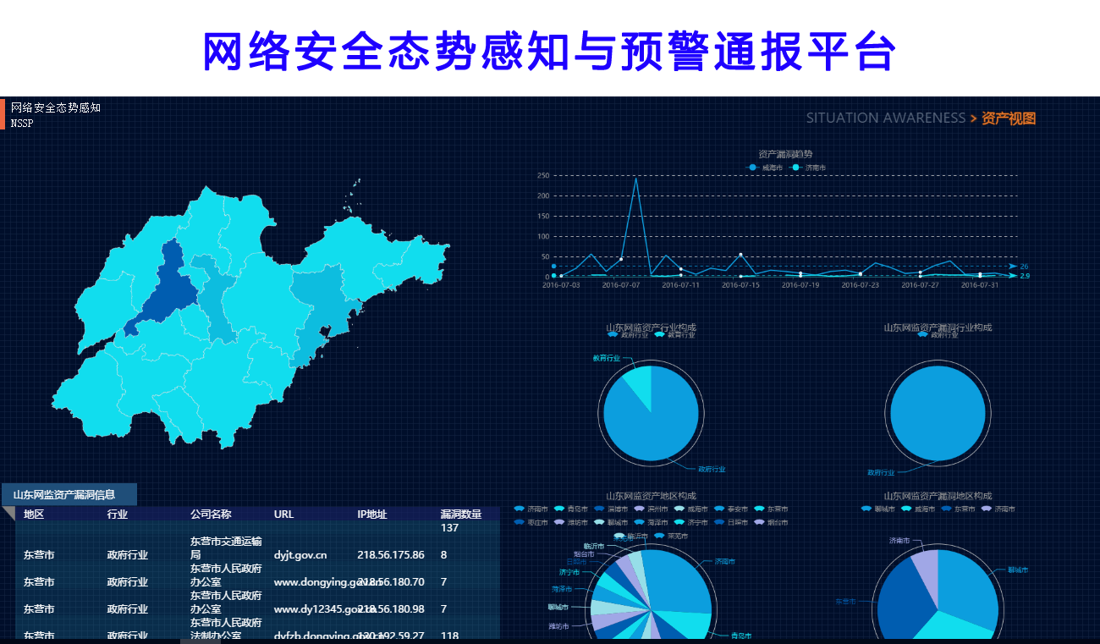Click vulnerability count 137 cell
The width and height of the screenshot is (1100, 644).
tap(449, 528)
